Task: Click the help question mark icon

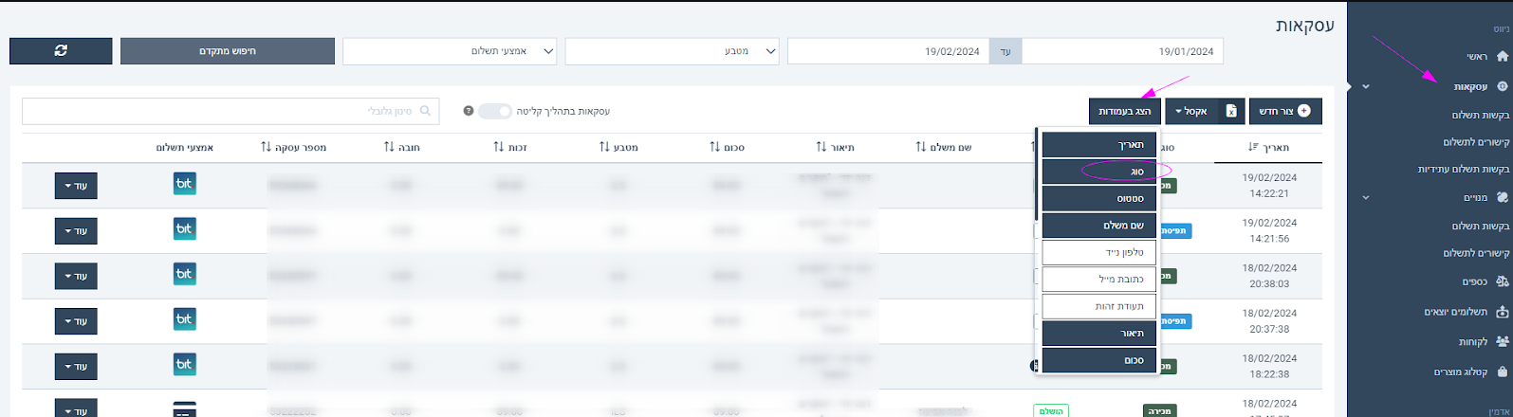Action: 468,111
